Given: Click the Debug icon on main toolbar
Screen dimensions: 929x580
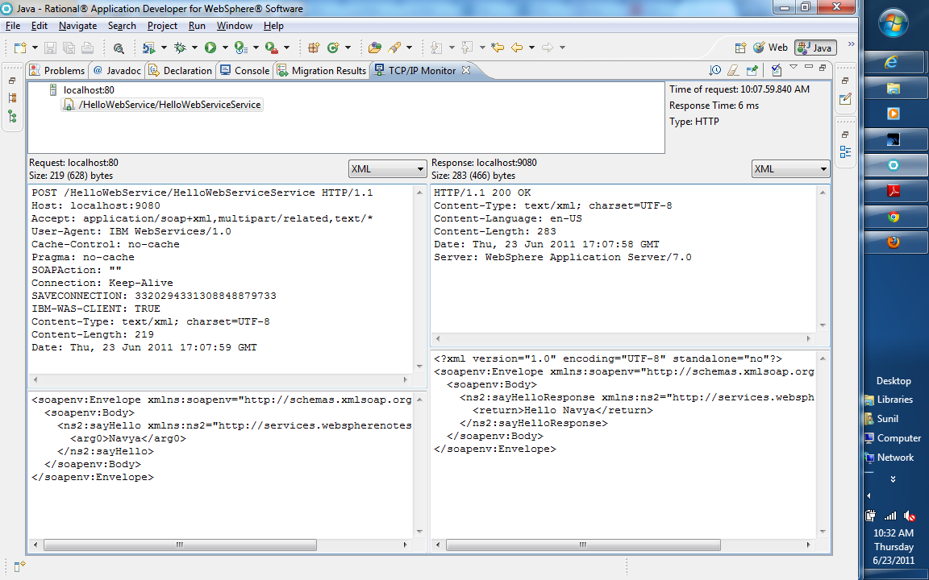Looking at the screenshot, I should [180, 48].
